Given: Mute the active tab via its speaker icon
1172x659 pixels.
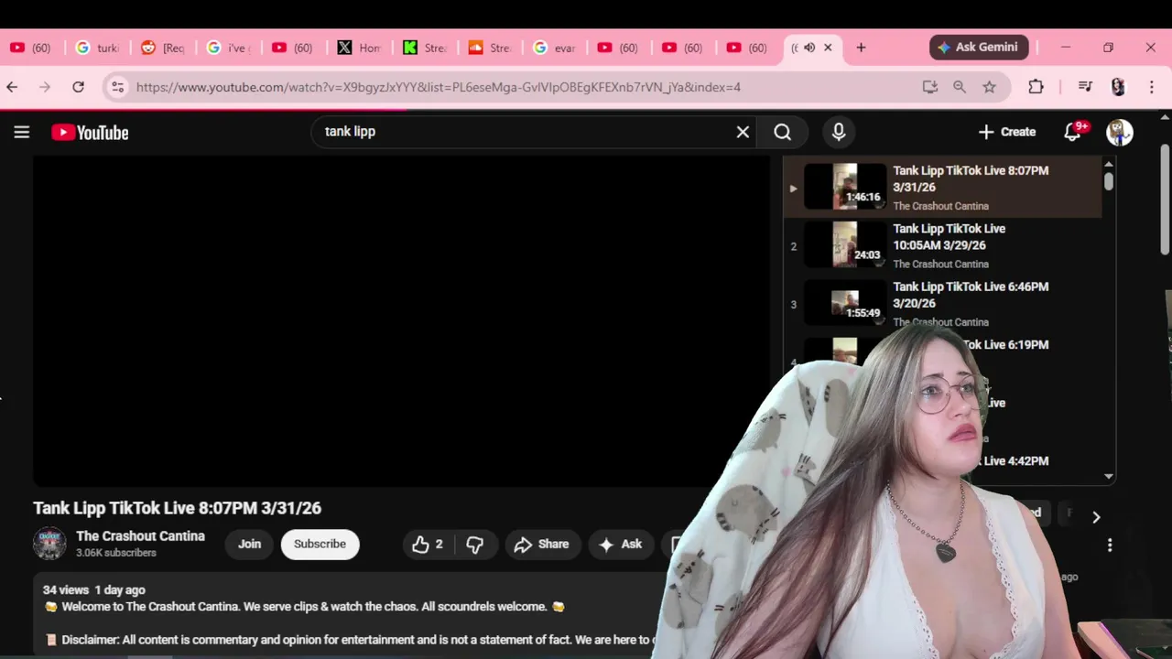Looking at the screenshot, I should [x=809, y=48].
